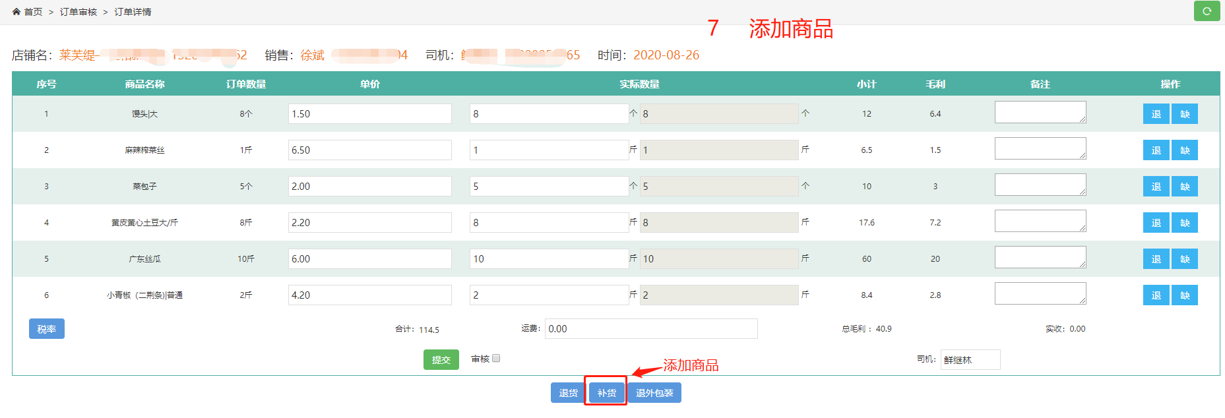Click the 补货 button
Screen dimensions: 1225x418
point(606,393)
